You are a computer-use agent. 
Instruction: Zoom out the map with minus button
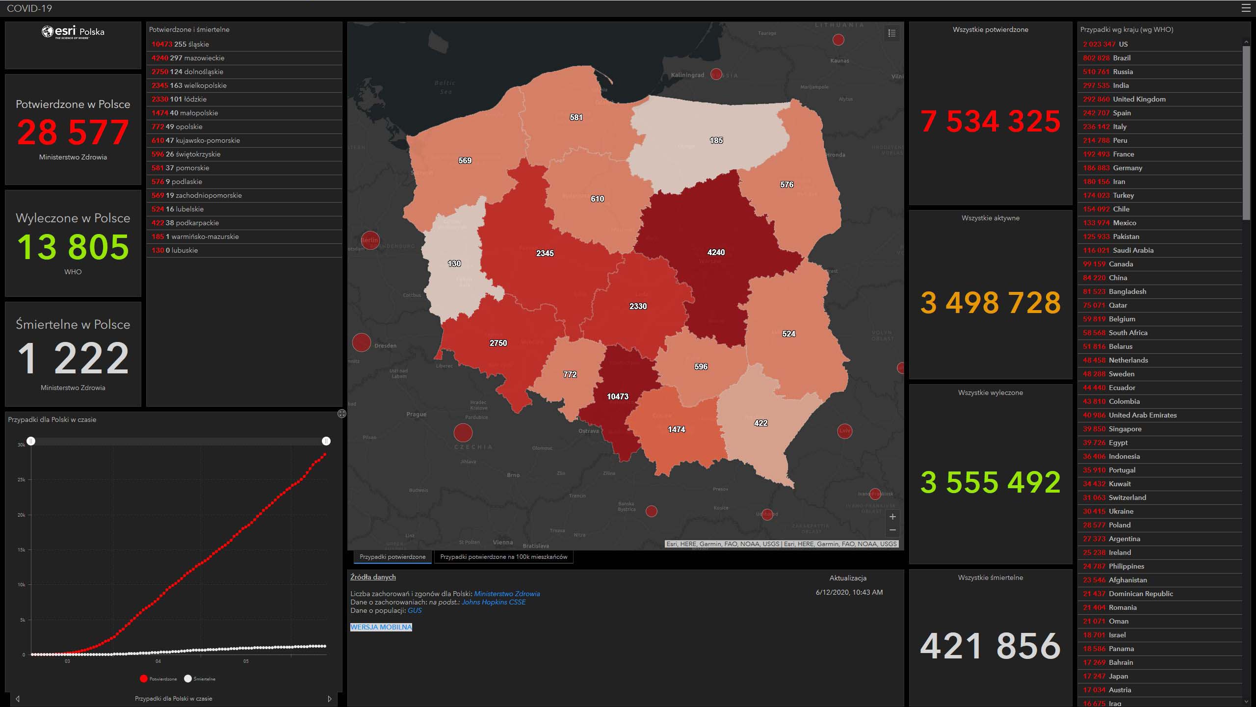892,530
